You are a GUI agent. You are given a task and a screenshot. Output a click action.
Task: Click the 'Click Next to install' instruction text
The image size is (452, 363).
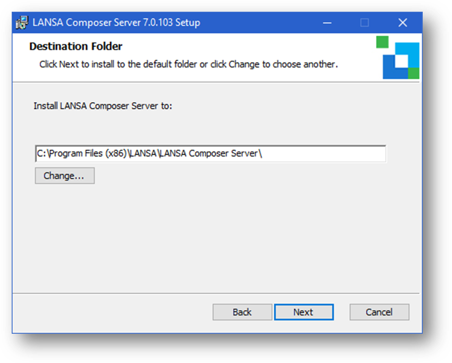tap(188, 64)
